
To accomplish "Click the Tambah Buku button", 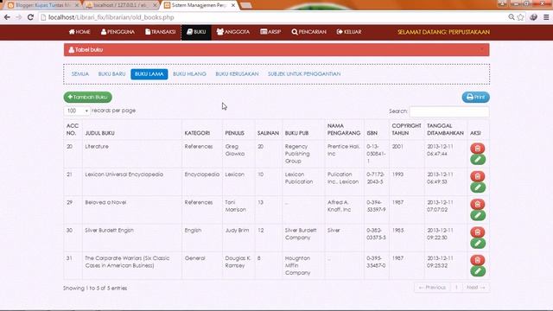I will [88, 97].
